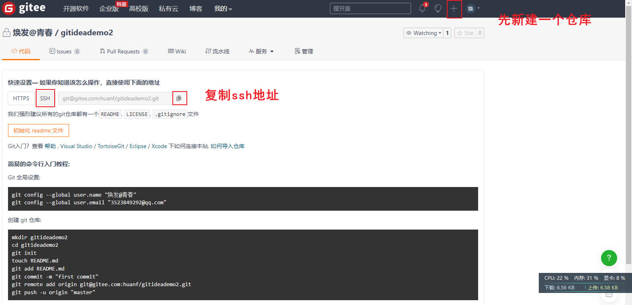Viewport: 632px width, 305px height.
Task: Open the user avatar menu
Action: pos(470,8)
